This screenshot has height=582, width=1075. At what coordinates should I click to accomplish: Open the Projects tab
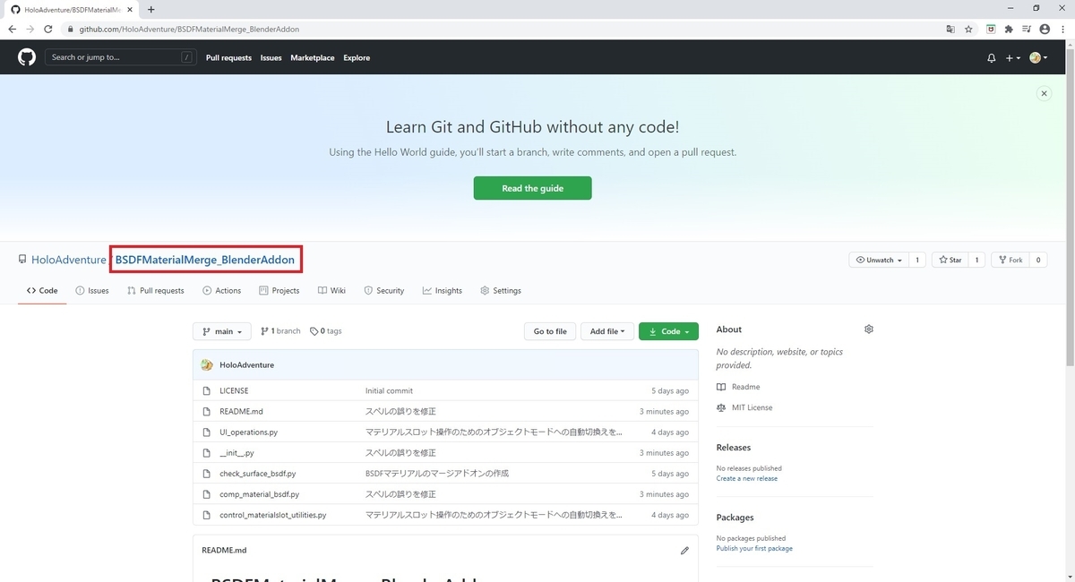[x=279, y=291]
